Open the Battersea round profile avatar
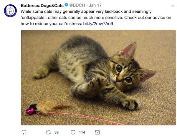 [10, 11]
